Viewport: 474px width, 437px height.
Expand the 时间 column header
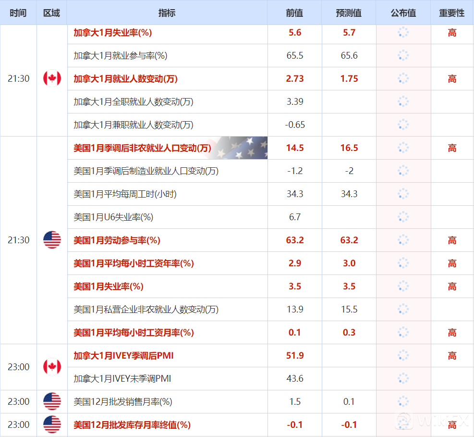(18, 12)
